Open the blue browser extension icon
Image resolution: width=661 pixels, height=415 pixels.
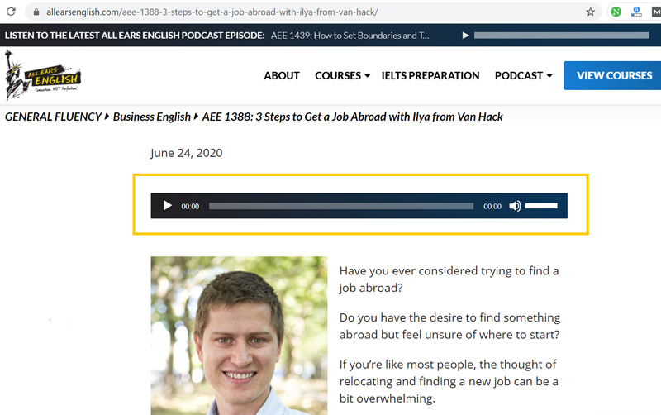click(x=636, y=12)
